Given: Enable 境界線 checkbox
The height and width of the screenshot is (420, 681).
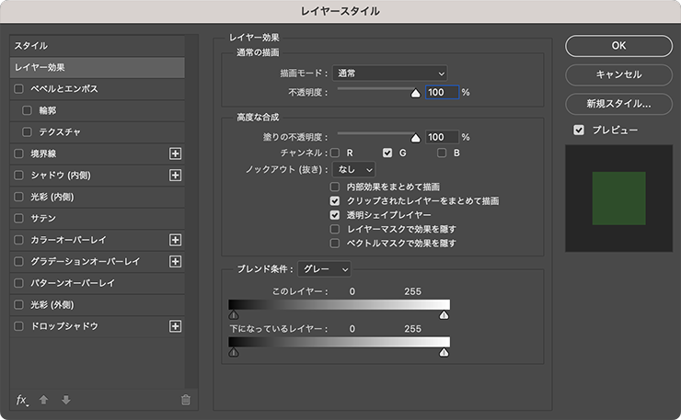Looking at the screenshot, I should (x=18, y=153).
